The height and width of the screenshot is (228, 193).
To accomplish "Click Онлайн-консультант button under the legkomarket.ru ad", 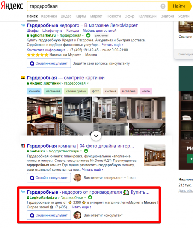I will (x=49, y=63).
